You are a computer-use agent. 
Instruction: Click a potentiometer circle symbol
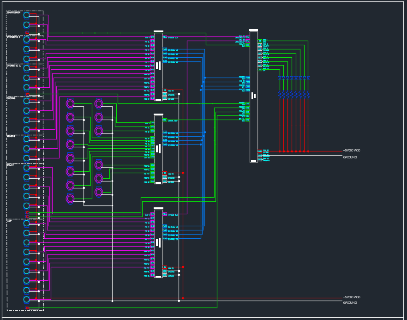[x=70, y=104]
